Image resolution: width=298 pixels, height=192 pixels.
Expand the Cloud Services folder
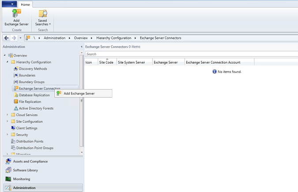click(x=8, y=115)
